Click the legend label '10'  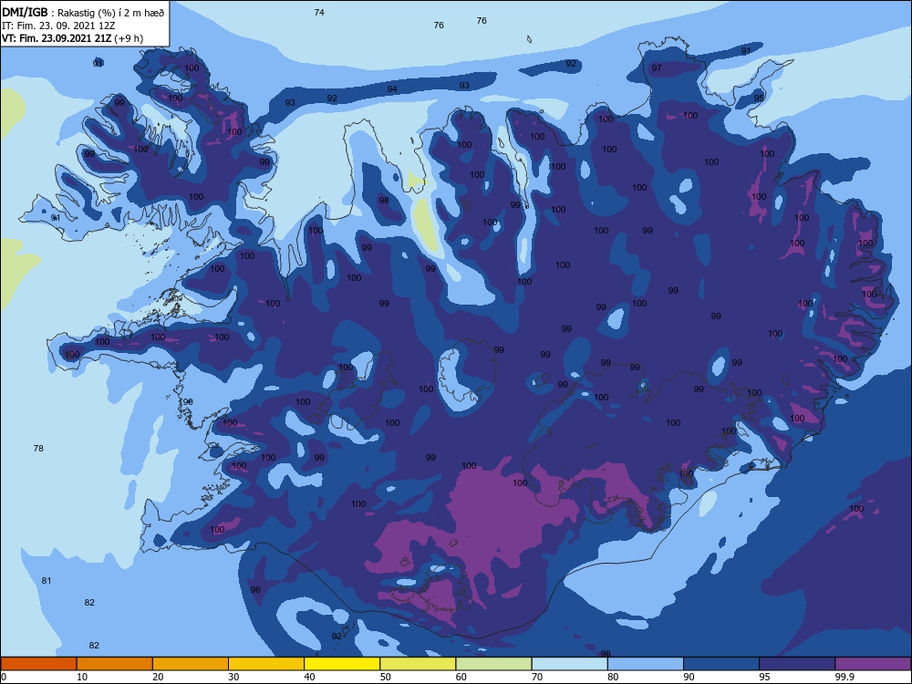coord(82,677)
